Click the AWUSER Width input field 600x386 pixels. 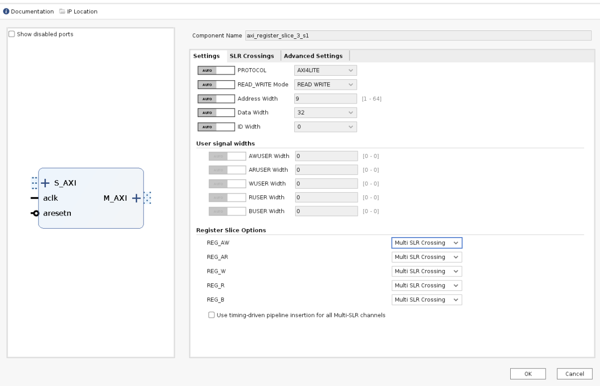[327, 156]
